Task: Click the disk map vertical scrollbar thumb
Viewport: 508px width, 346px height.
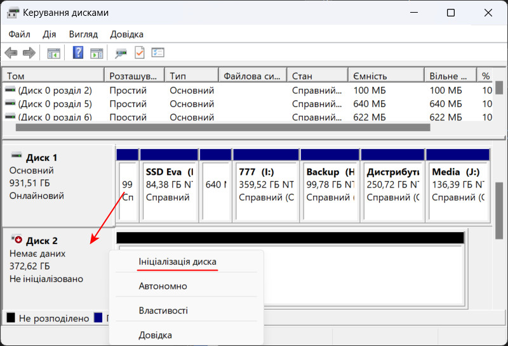Action: click(x=499, y=211)
